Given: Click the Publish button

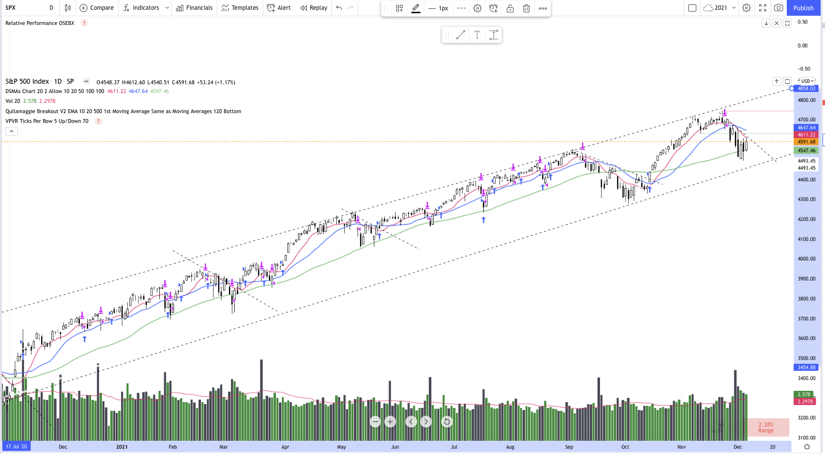Looking at the screenshot, I should click(803, 8).
